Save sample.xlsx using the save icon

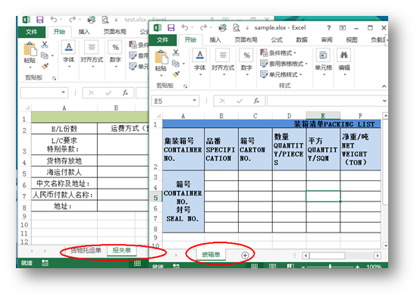click(171, 27)
